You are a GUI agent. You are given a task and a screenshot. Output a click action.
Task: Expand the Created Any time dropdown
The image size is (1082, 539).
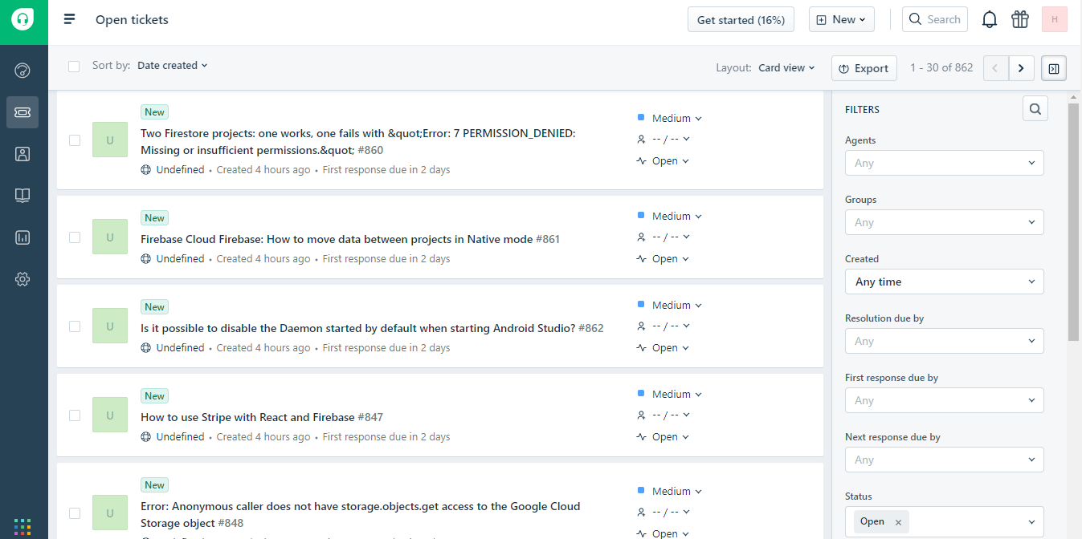pos(944,282)
